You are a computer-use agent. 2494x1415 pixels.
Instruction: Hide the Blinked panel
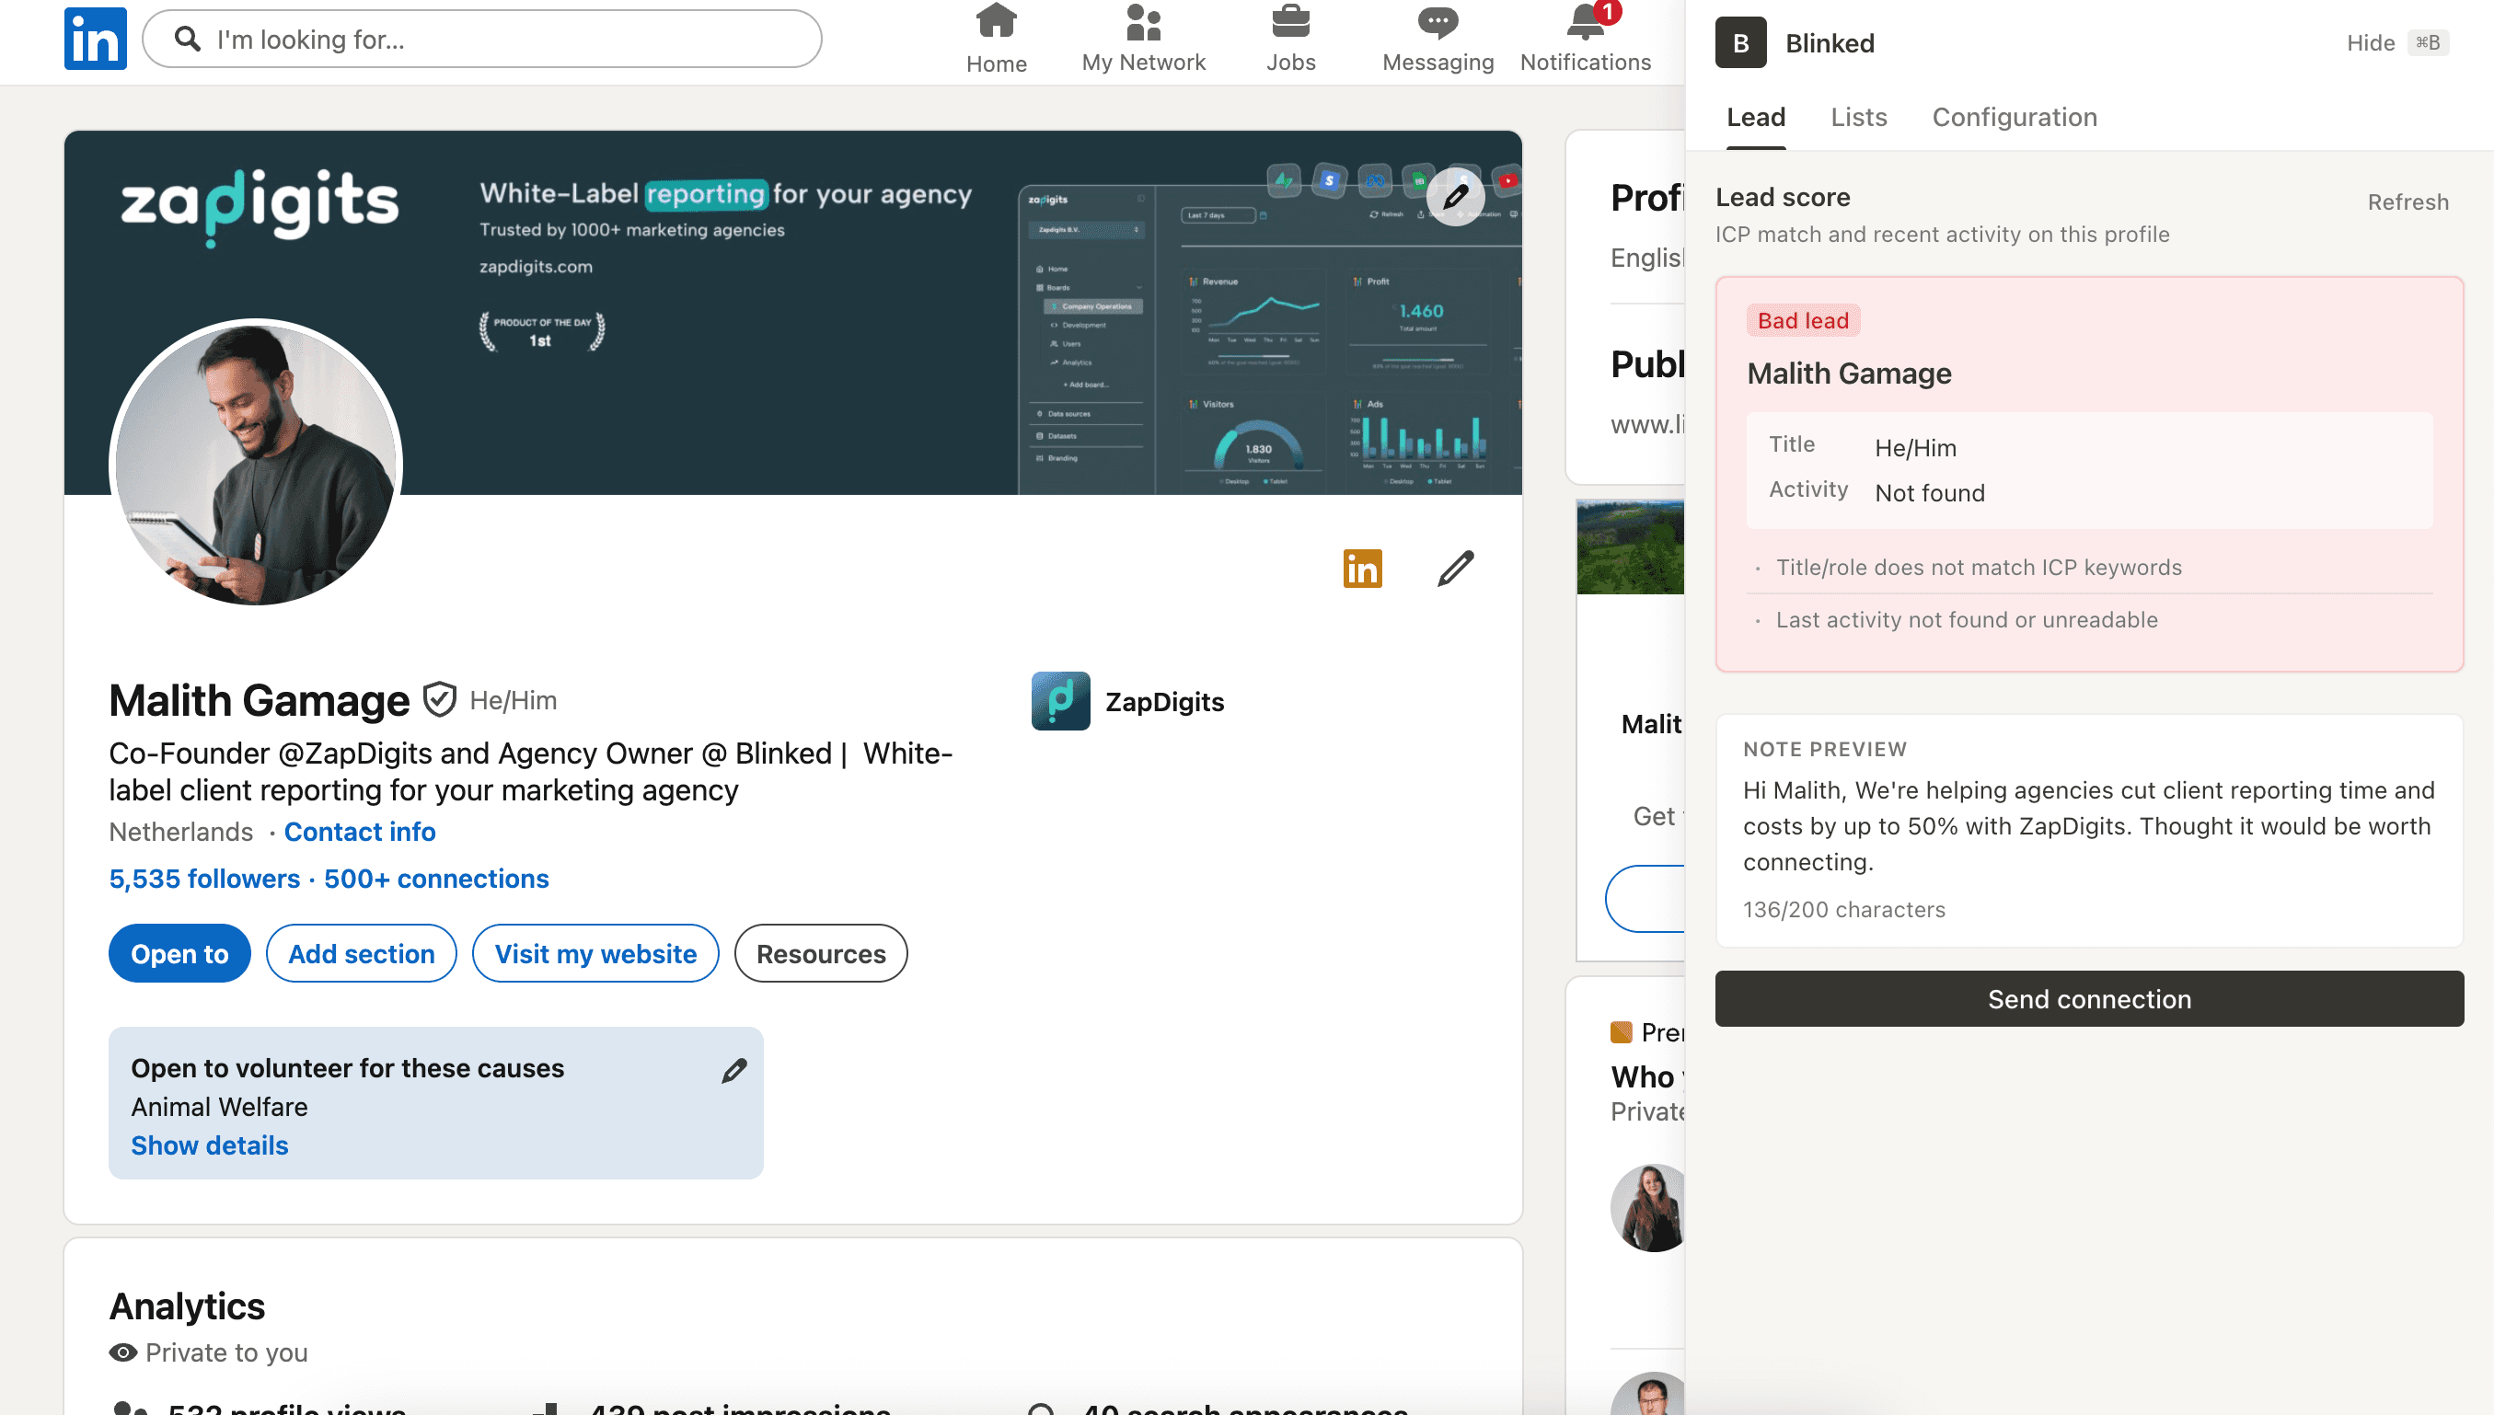click(2396, 42)
